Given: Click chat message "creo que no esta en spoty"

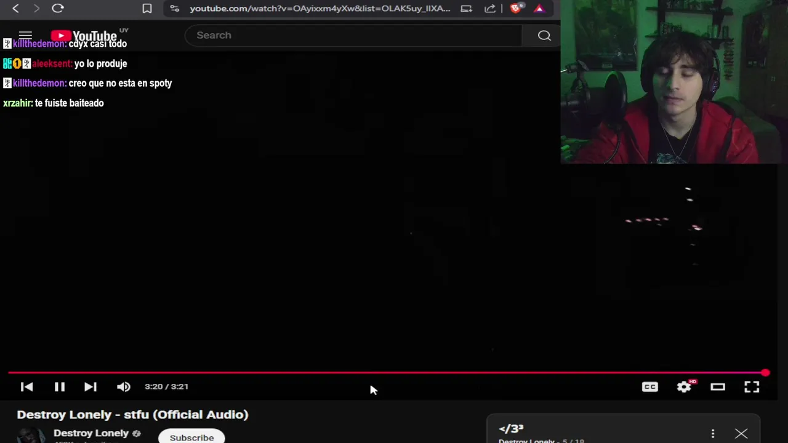Looking at the screenshot, I should tap(120, 83).
